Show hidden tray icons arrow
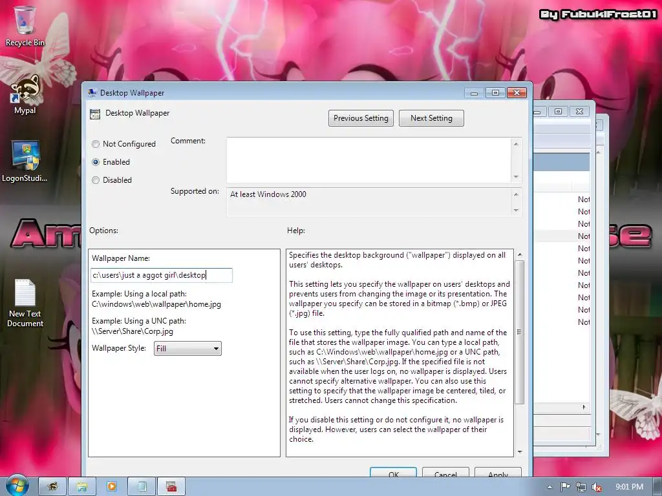662x496 pixels. tap(550, 487)
